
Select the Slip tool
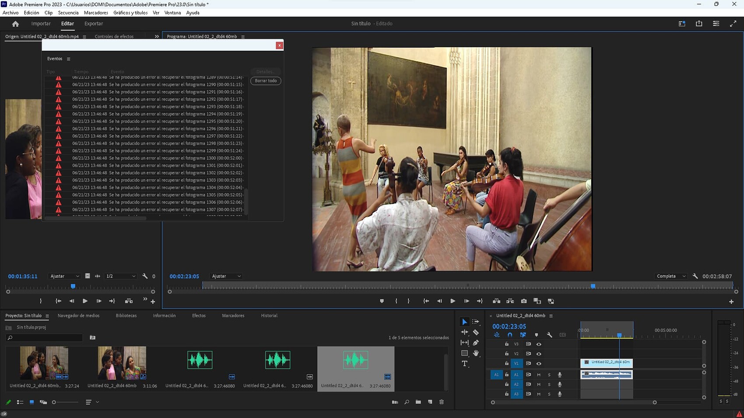464,343
